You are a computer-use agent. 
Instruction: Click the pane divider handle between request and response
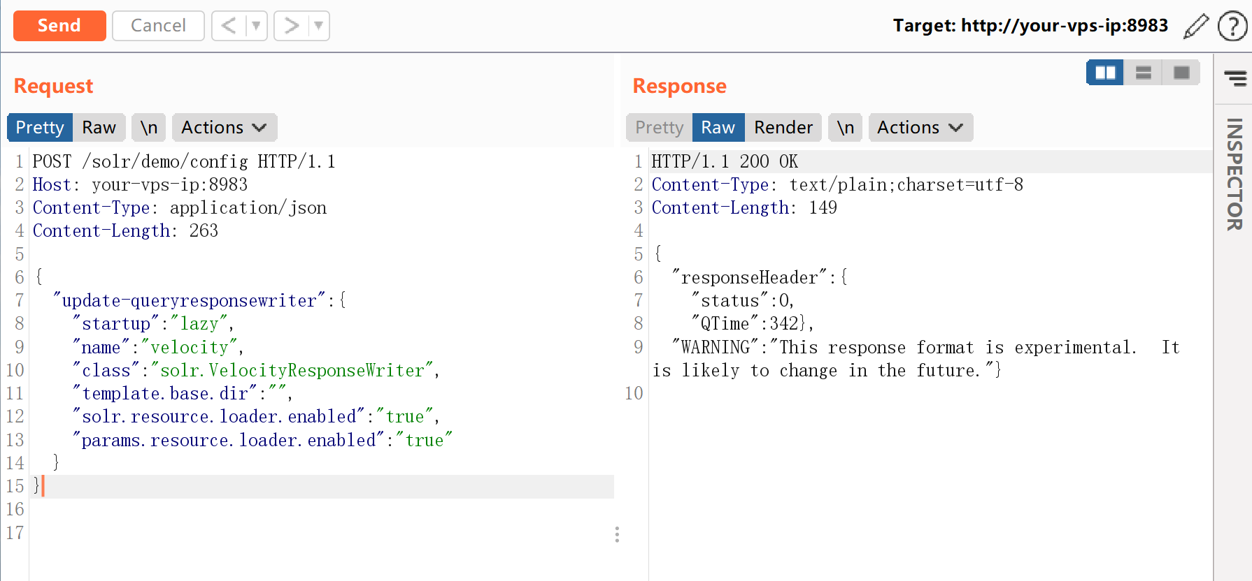click(617, 534)
